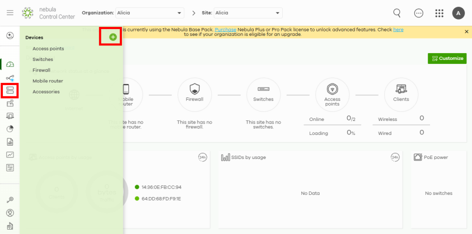This screenshot has height=234, width=472.
Task: Open the Topology icon in sidebar
Action: pyautogui.click(x=10, y=78)
